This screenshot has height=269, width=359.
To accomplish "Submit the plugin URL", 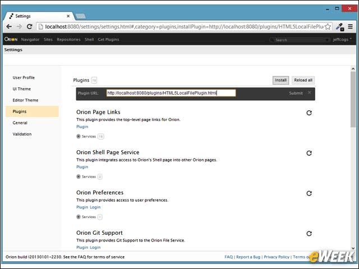I will 296,93.
